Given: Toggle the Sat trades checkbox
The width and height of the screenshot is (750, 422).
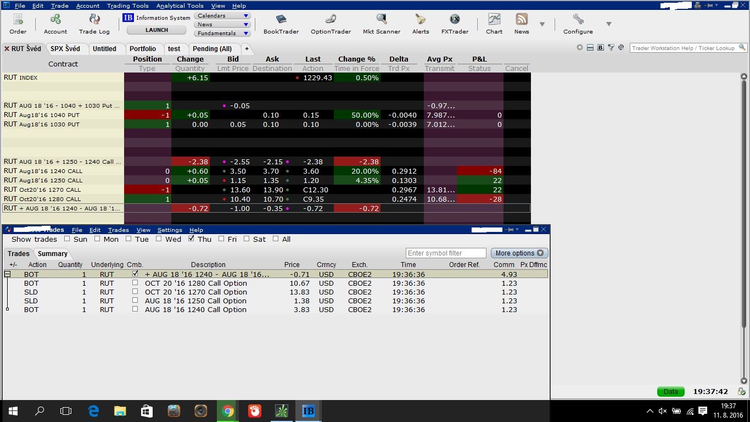Looking at the screenshot, I should click(x=247, y=239).
